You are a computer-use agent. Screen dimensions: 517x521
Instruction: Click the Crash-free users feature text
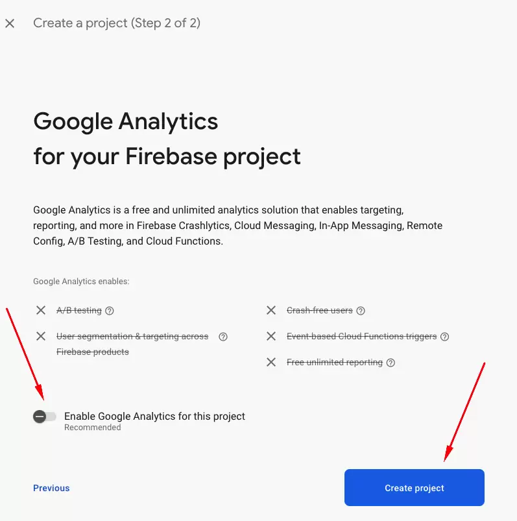pyautogui.click(x=320, y=310)
